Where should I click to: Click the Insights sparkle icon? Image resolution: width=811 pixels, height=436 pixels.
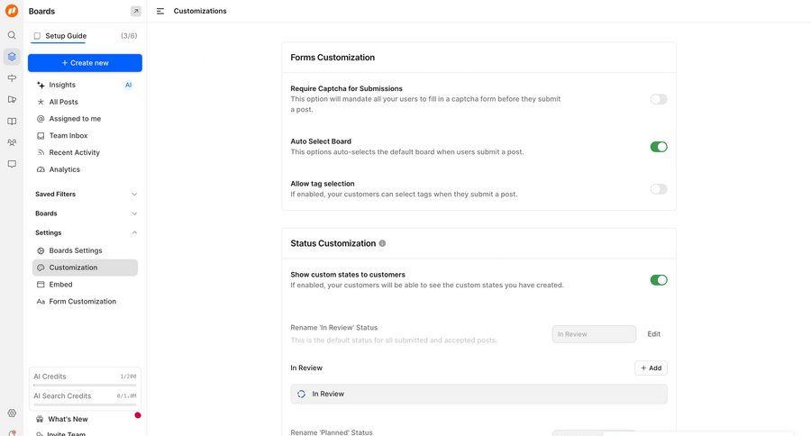tap(41, 85)
